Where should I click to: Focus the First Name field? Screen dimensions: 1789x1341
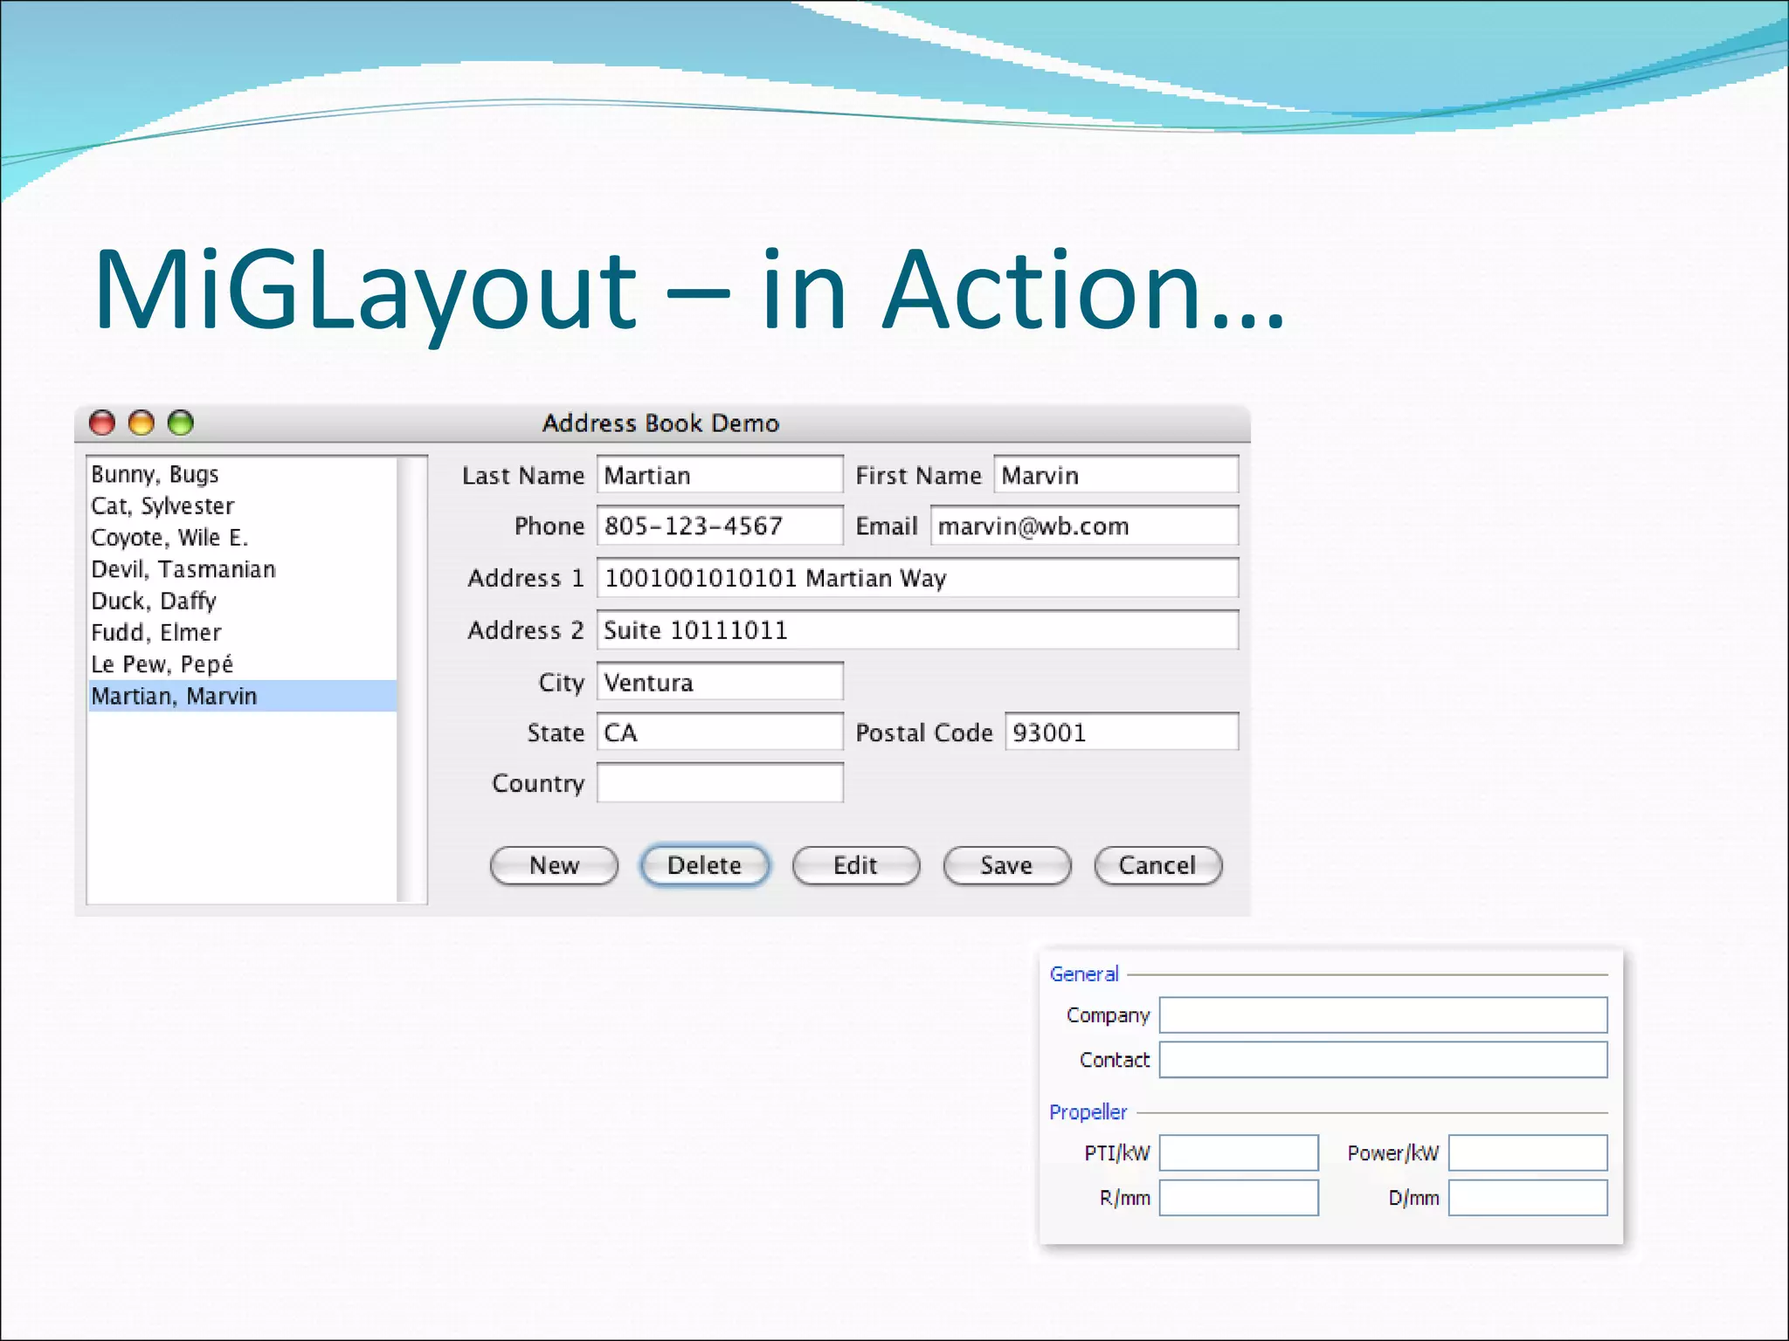pyautogui.click(x=1116, y=475)
